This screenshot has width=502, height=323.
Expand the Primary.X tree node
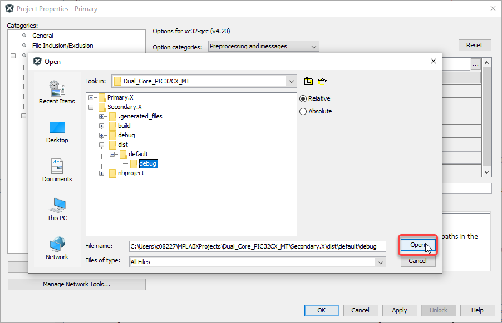91,97
